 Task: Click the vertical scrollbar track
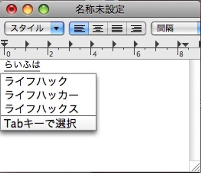(194, 110)
